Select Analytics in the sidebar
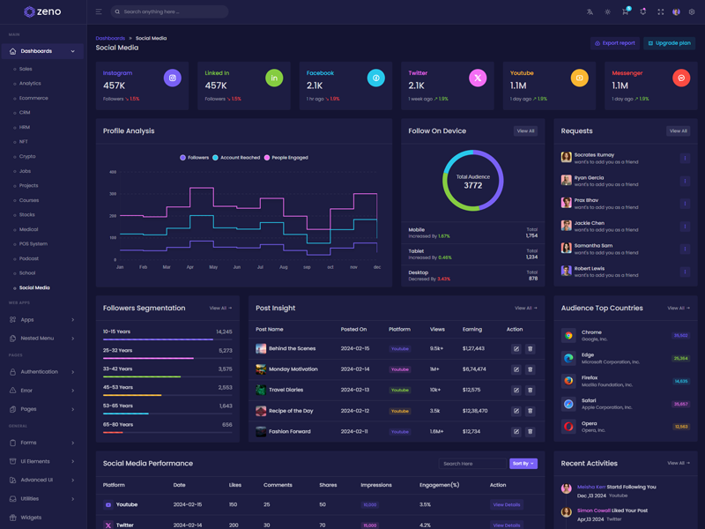 (30, 84)
